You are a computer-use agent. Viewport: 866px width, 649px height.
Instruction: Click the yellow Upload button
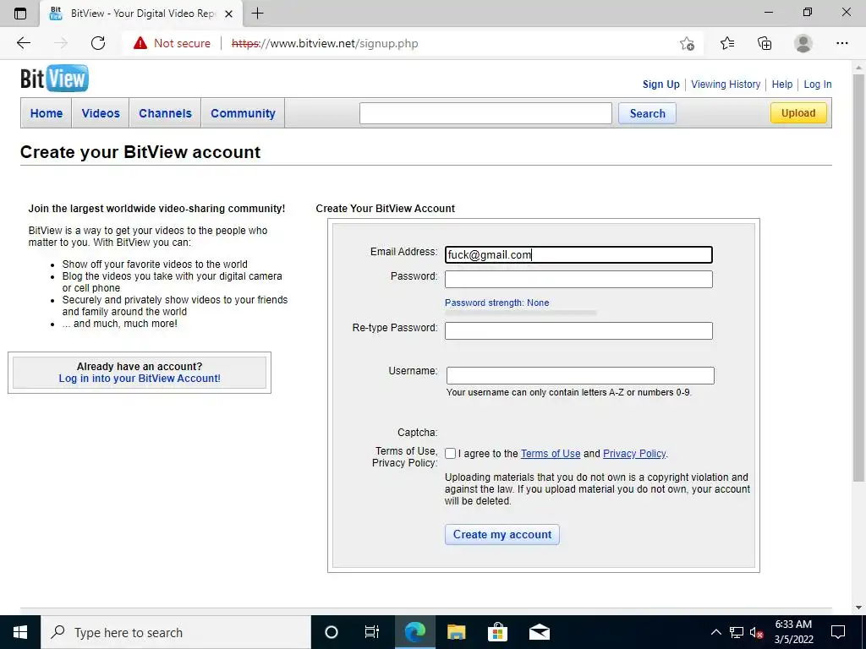pyautogui.click(x=798, y=113)
